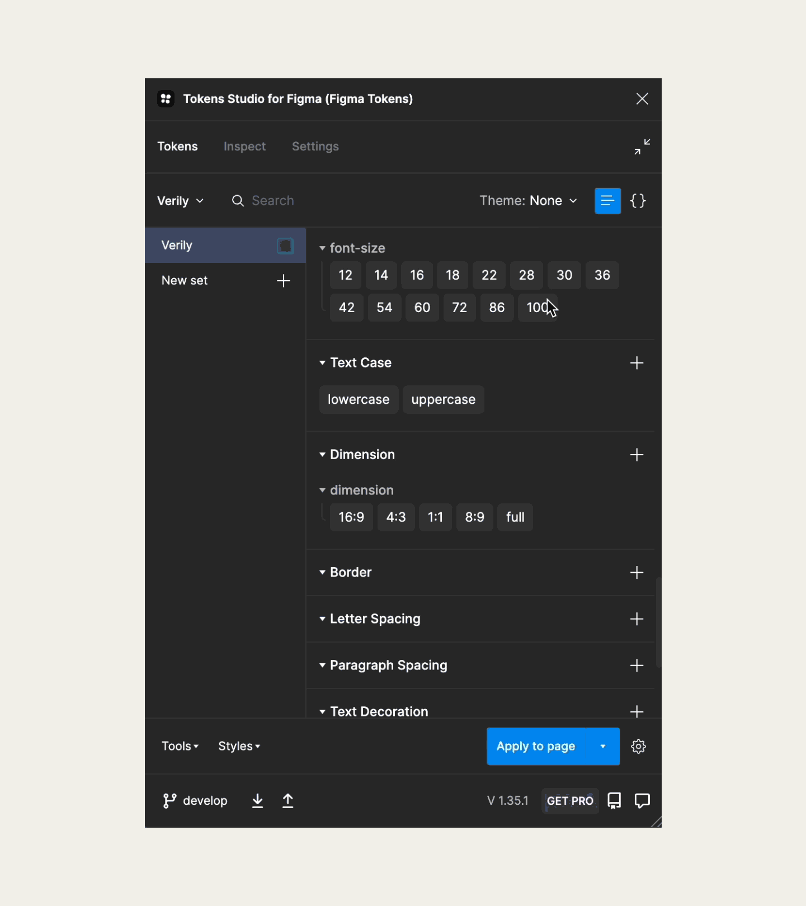
Task: Collapse the font-size token group
Action: point(322,248)
